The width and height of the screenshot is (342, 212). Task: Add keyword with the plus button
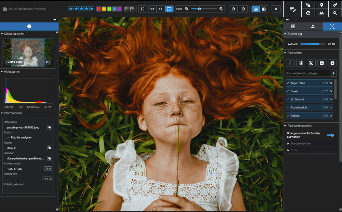click(333, 73)
